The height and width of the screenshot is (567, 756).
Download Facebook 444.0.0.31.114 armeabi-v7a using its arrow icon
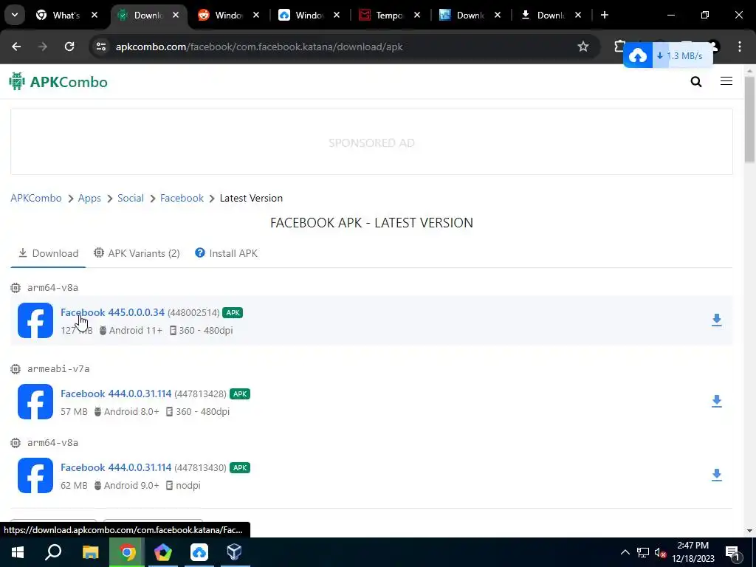tap(716, 401)
